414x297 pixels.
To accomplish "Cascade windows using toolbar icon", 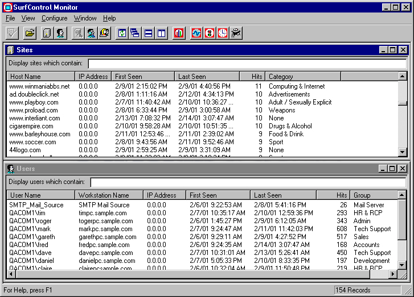I will coord(135,33).
